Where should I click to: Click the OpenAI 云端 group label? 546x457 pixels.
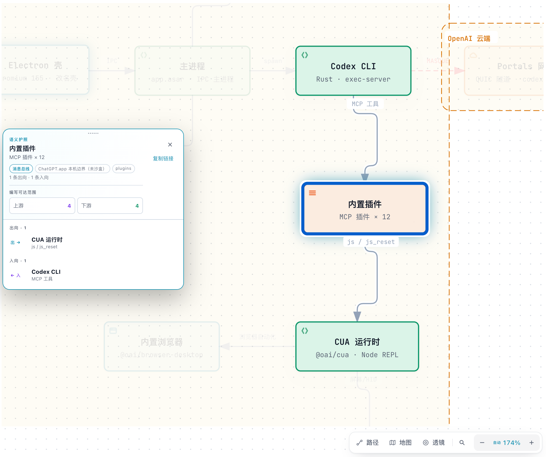469,39
